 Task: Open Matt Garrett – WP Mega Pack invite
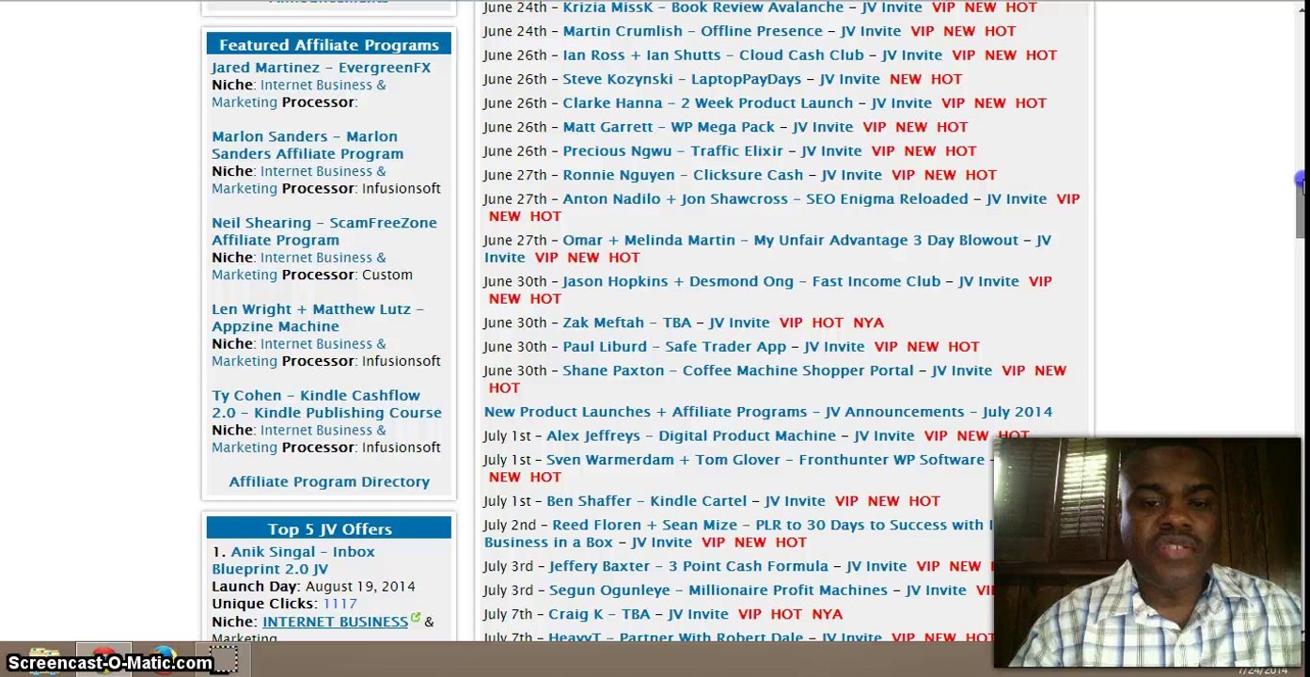pyautogui.click(x=707, y=128)
